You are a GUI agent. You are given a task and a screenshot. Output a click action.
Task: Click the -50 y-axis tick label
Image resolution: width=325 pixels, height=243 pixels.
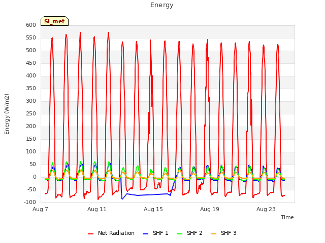click(32, 189)
